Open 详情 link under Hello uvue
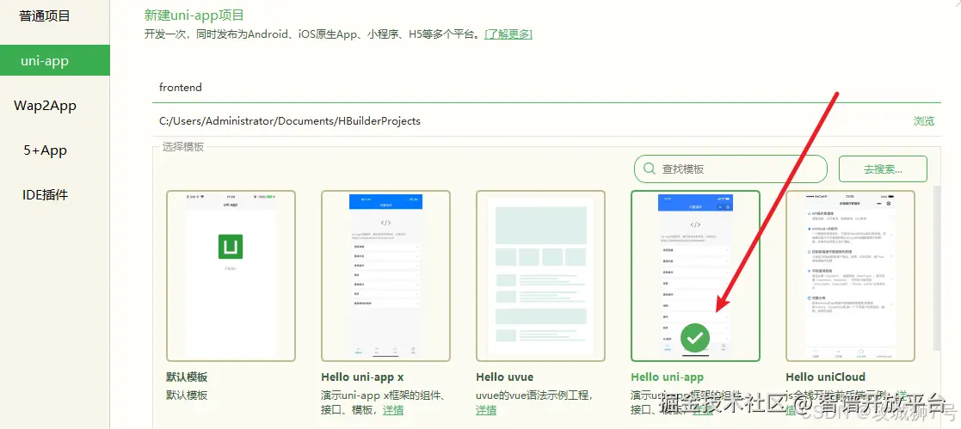Image resolution: width=961 pixels, height=429 pixels. (486, 410)
